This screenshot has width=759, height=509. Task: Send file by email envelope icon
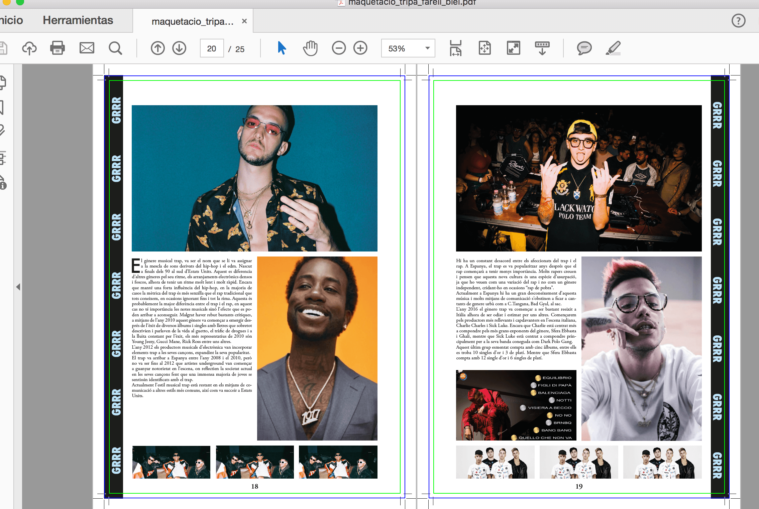click(87, 48)
